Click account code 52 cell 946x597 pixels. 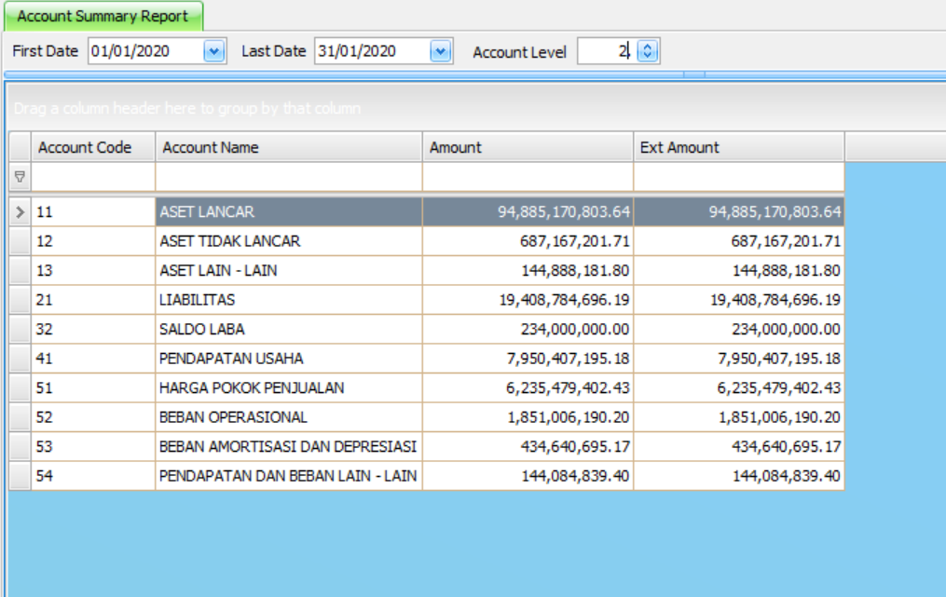pos(93,417)
